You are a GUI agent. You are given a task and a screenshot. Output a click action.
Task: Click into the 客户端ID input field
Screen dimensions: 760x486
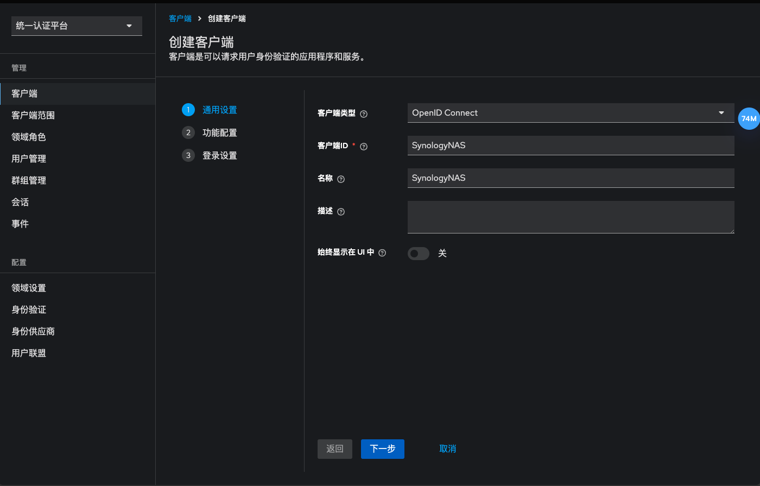pyautogui.click(x=570, y=146)
